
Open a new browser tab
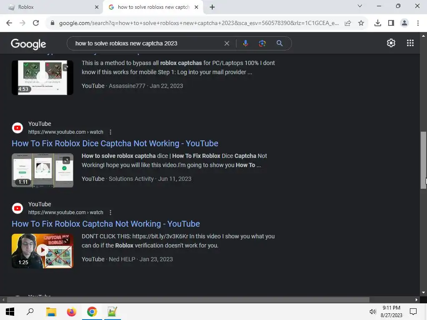pyautogui.click(x=212, y=7)
